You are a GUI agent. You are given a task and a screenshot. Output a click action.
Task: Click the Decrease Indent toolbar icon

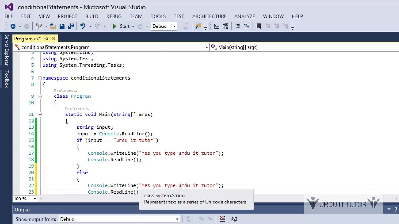tap(217, 26)
